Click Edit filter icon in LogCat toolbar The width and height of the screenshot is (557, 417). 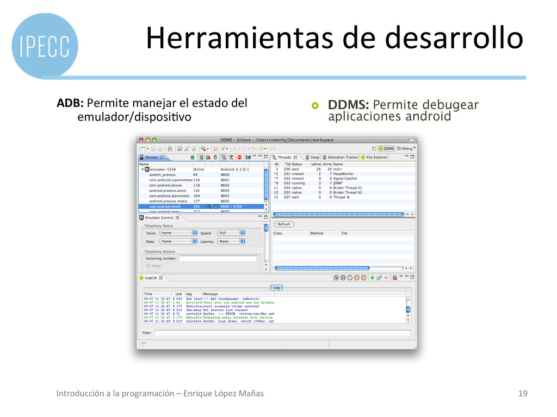tap(379, 277)
